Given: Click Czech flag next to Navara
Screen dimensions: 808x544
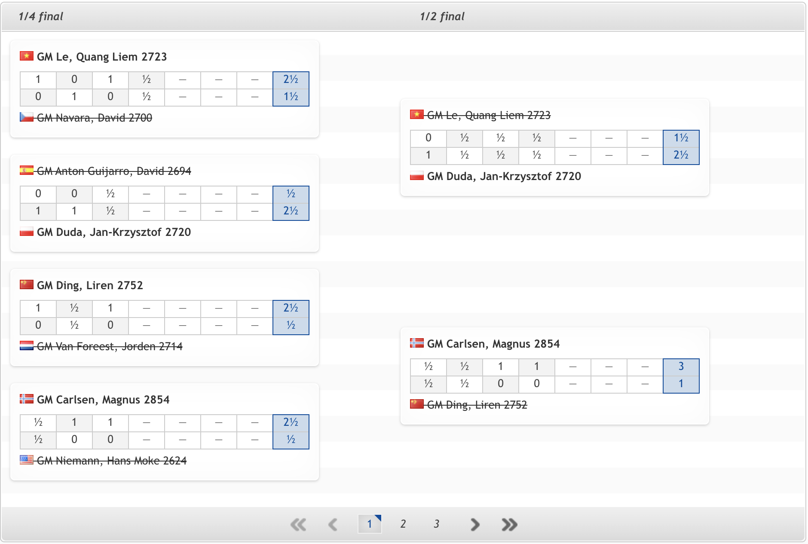Looking at the screenshot, I should pos(27,117).
